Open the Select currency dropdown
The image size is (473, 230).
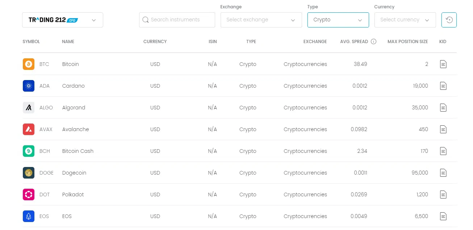405,20
